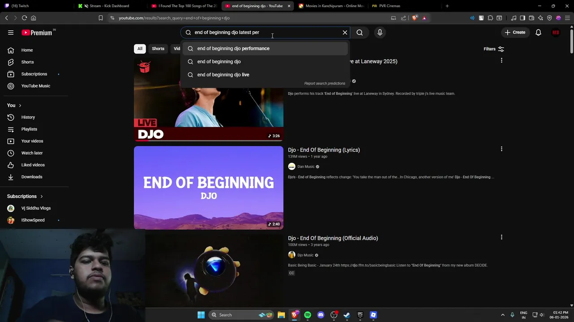Viewport: 574px width, 322px height.
Task: Open the browser extensions puzzle icon
Action: [490, 18]
